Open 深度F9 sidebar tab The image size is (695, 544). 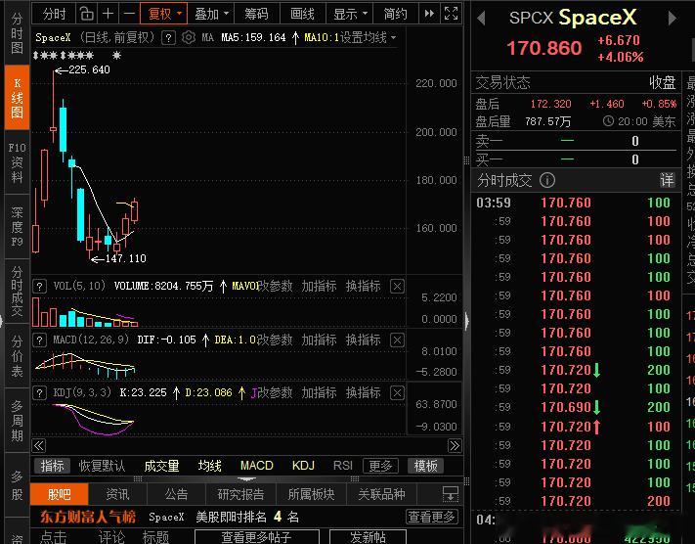click(x=17, y=227)
